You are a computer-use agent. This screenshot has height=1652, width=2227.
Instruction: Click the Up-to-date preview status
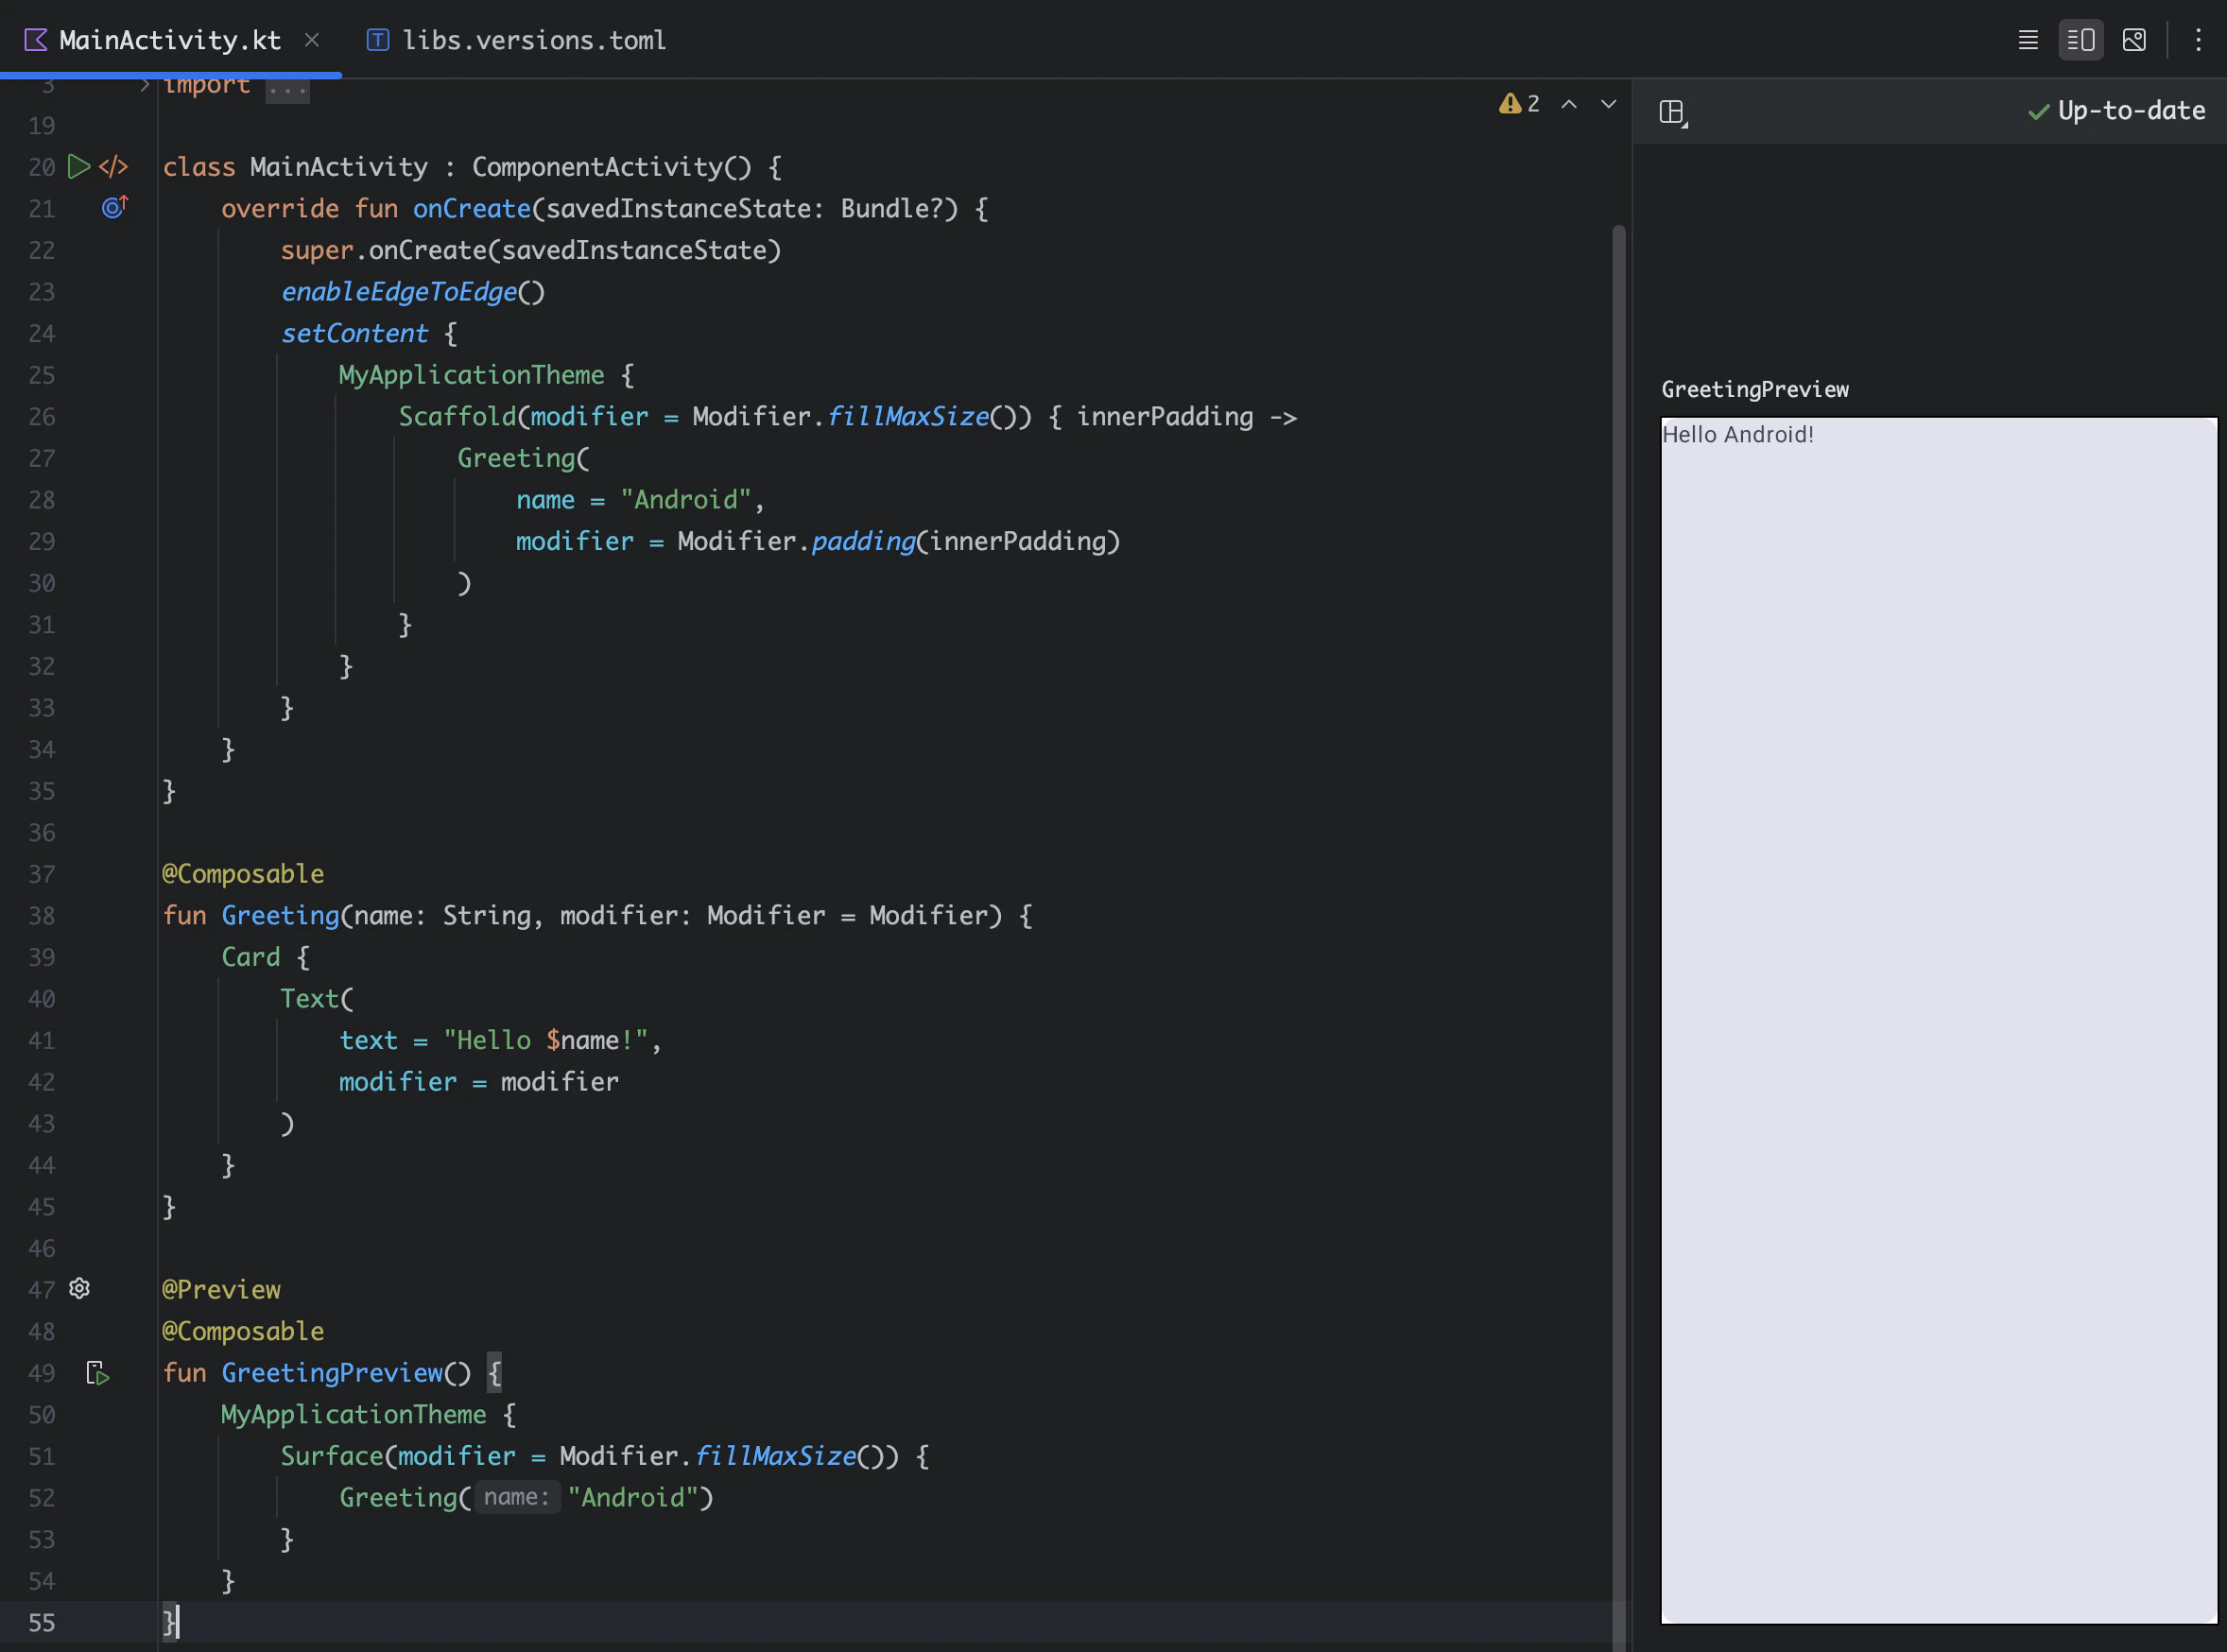pos(2116,111)
